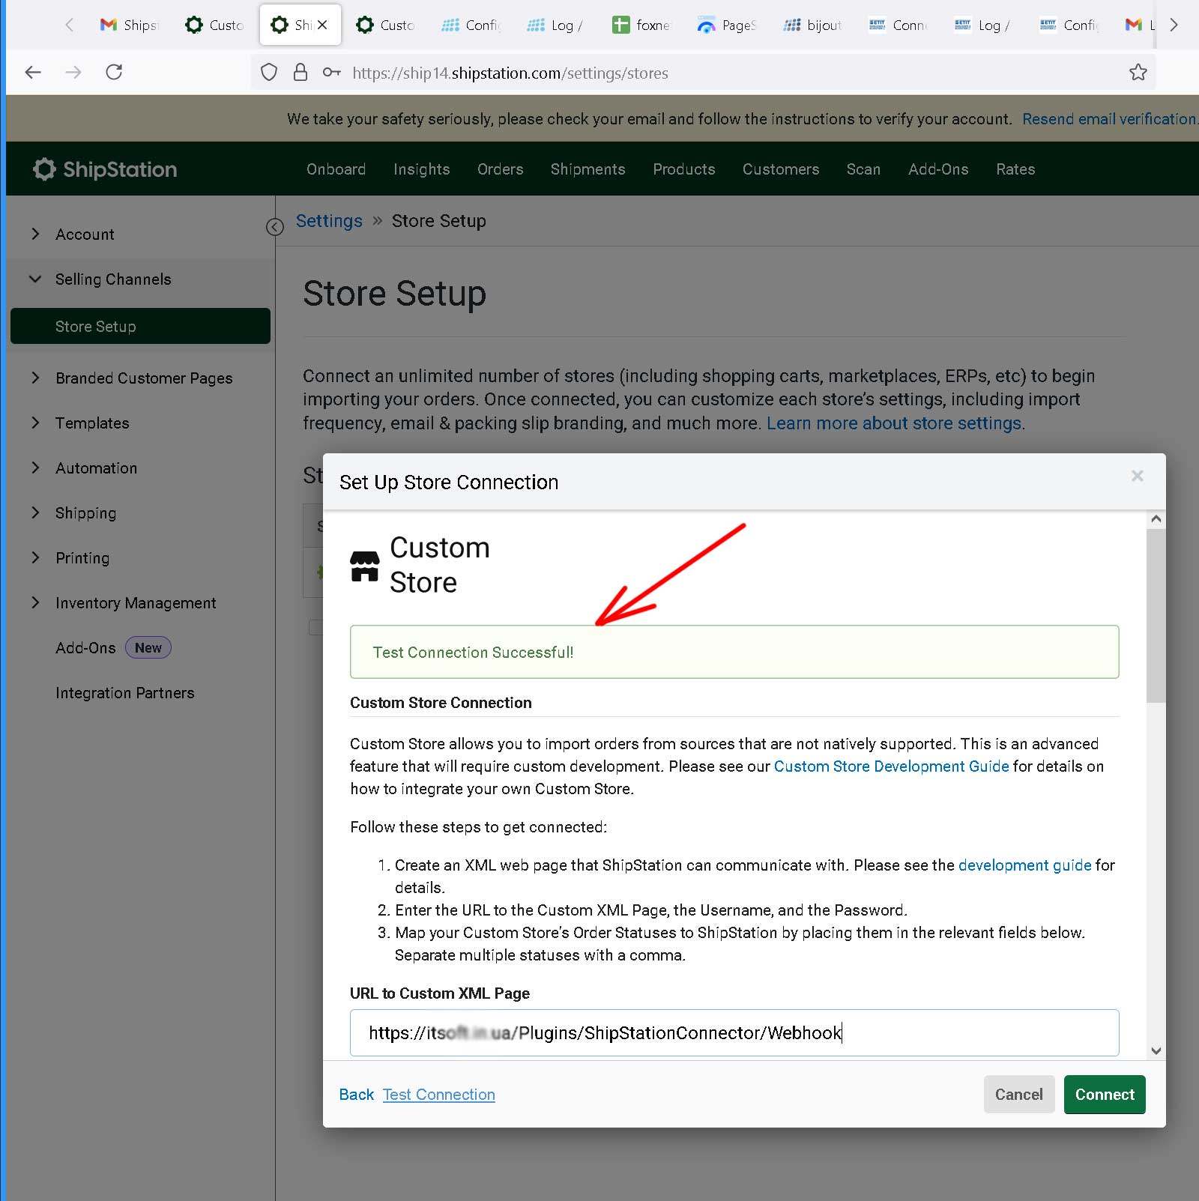Reload the page with the refresh icon
This screenshot has height=1201, width=1199.
[114, 72]
